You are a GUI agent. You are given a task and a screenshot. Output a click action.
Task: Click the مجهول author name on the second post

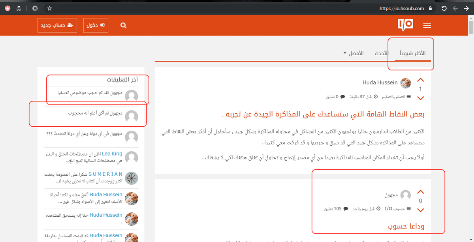tap(391, 195)
